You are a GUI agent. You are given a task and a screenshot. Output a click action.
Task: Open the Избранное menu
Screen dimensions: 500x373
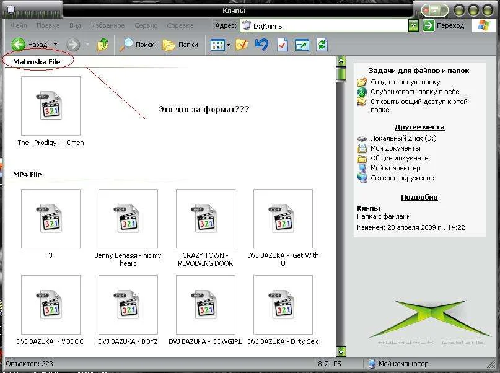(x=108, y=25)
